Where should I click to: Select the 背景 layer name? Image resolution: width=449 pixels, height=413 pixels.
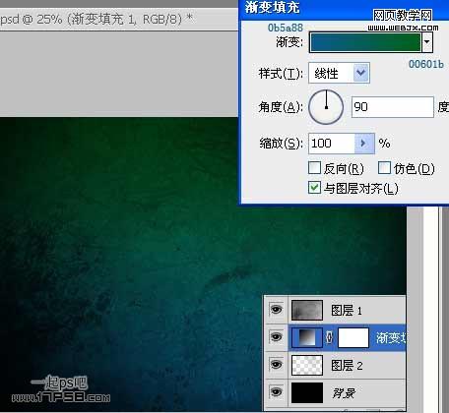coord(344,392)
